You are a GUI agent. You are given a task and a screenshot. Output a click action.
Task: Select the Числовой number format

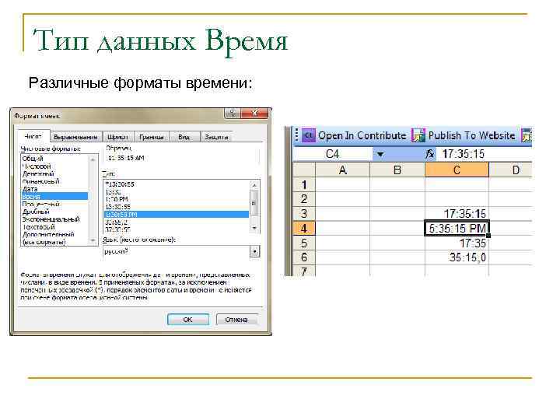tap(54, 166)
